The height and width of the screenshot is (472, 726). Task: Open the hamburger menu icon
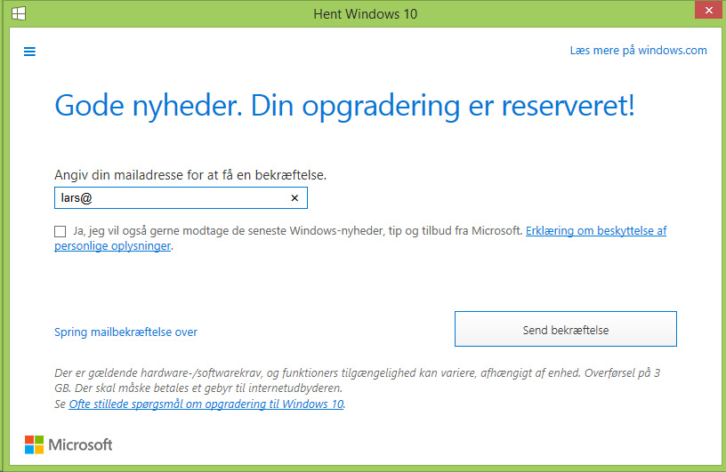click(x=29, y=52)
